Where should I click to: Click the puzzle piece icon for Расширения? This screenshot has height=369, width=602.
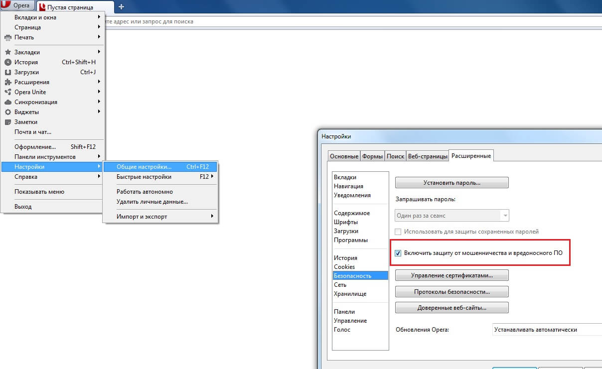7,82
